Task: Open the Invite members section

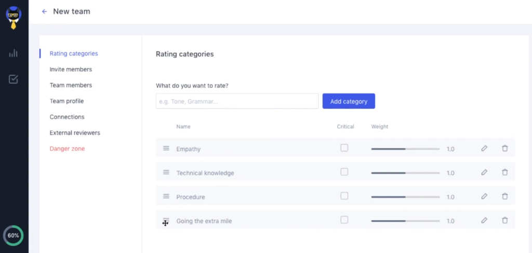Action: click(x=71, y=69)
